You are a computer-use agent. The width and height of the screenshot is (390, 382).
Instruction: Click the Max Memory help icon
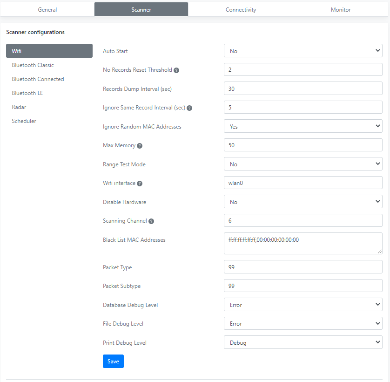(140, 146)
